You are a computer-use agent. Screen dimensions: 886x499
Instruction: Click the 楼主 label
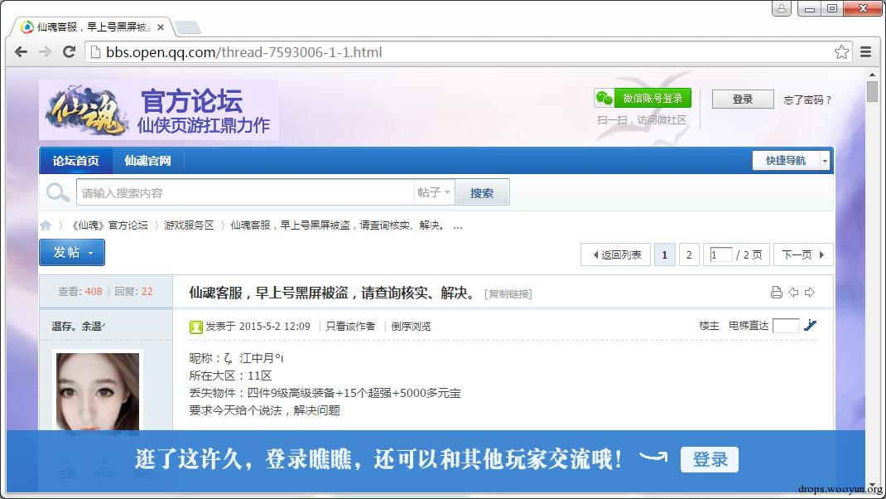pyautogui.click(x=709, y=325)
